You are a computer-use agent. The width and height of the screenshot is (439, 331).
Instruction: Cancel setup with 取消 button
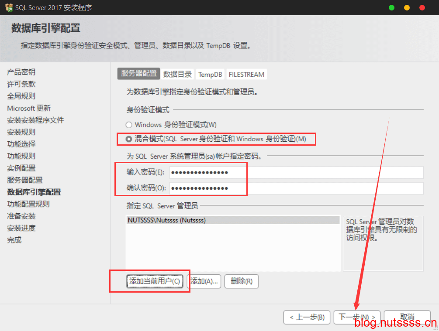click(407, 317)
